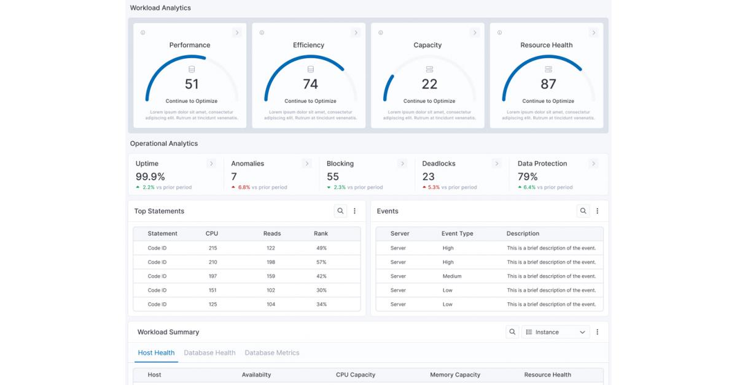
Task: Open the Host Health tab
Action: click(156, 353)
